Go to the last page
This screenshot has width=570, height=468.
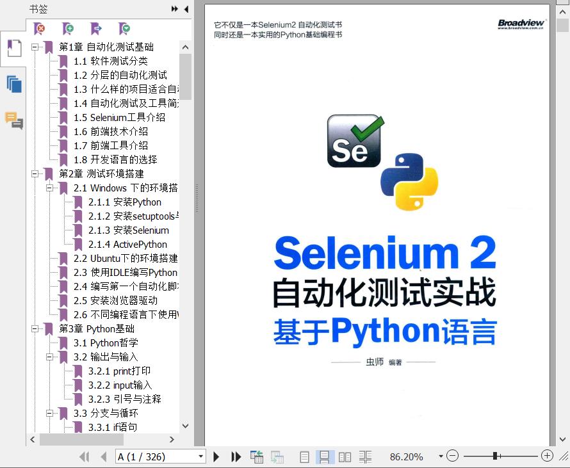(x=236, y=456)
